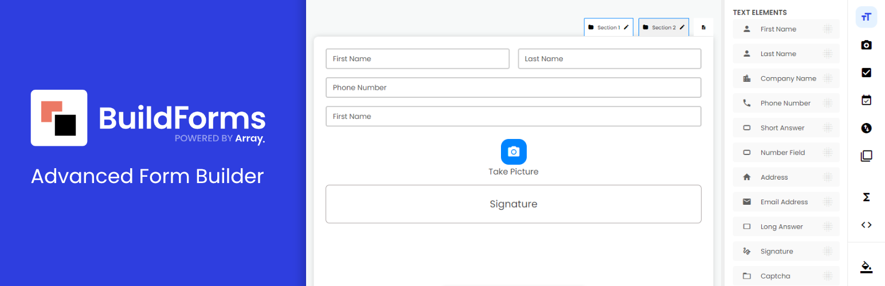Select the Last Name text element
The width and height of the screenshot is (885, 286).
[786, 54]
